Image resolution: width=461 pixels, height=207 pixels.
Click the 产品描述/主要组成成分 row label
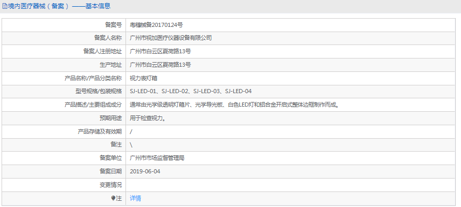tap(93, 105)
